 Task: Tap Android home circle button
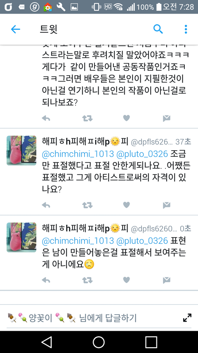[99, 342]
